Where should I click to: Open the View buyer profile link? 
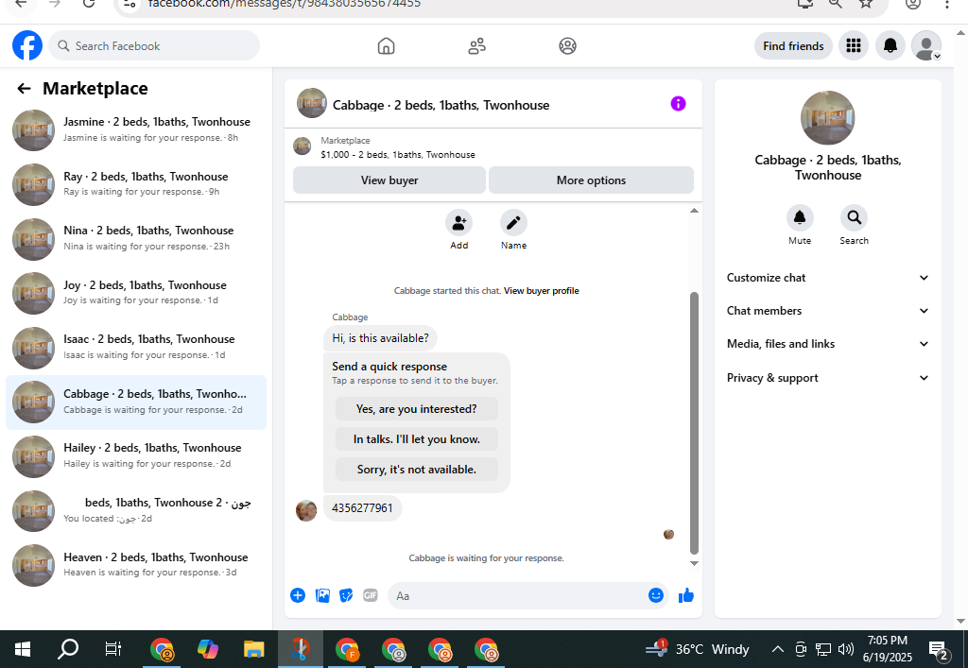542,290
